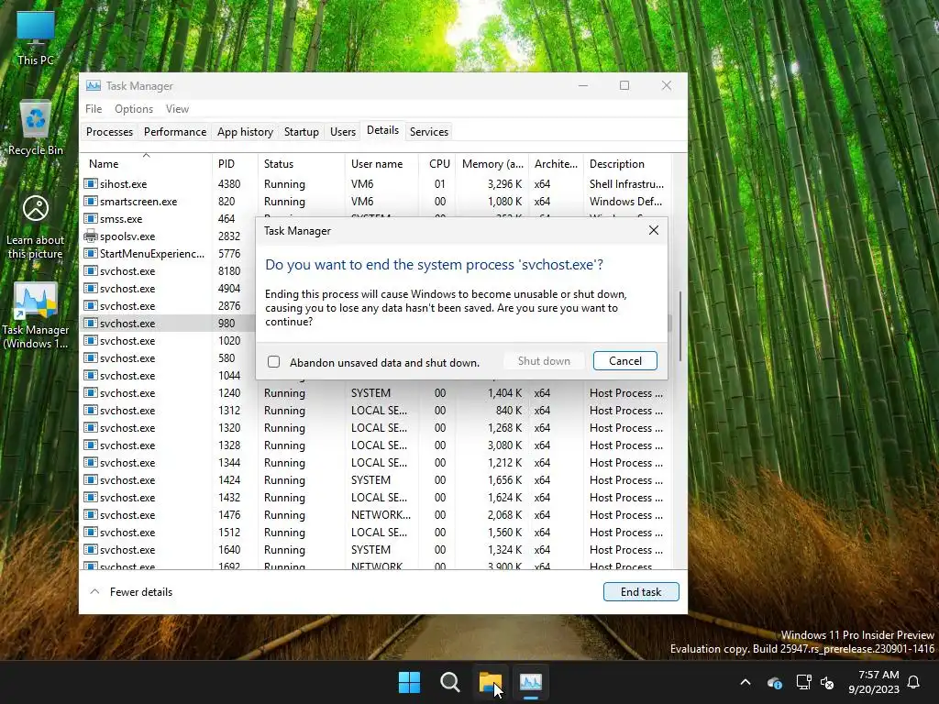Select the smss.exe process icon

point(91,218)
